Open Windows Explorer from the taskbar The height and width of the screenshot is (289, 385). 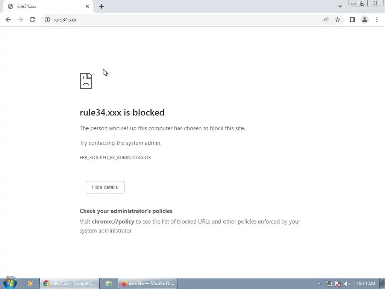109,283
